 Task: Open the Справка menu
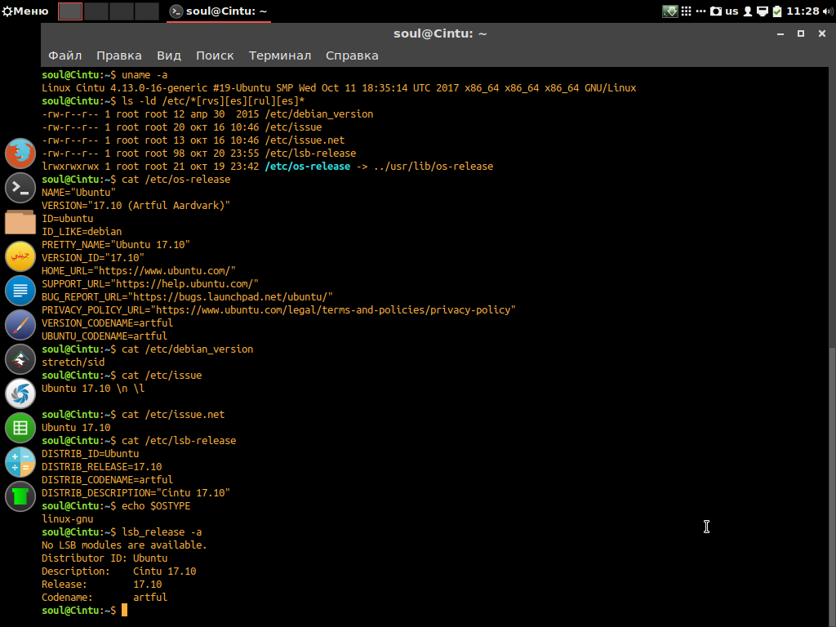tap(352, 56)
